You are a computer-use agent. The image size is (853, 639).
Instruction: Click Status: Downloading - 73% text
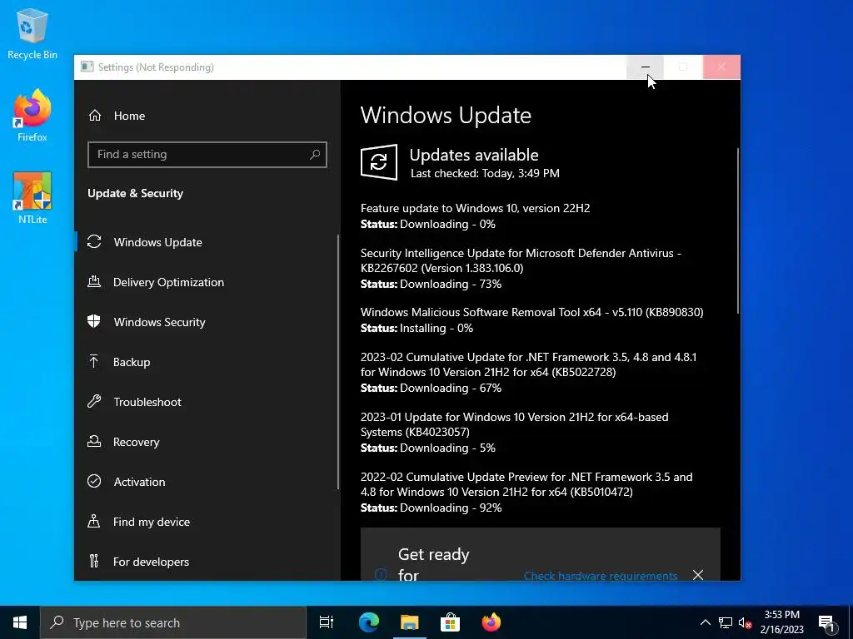coord(431,284)
